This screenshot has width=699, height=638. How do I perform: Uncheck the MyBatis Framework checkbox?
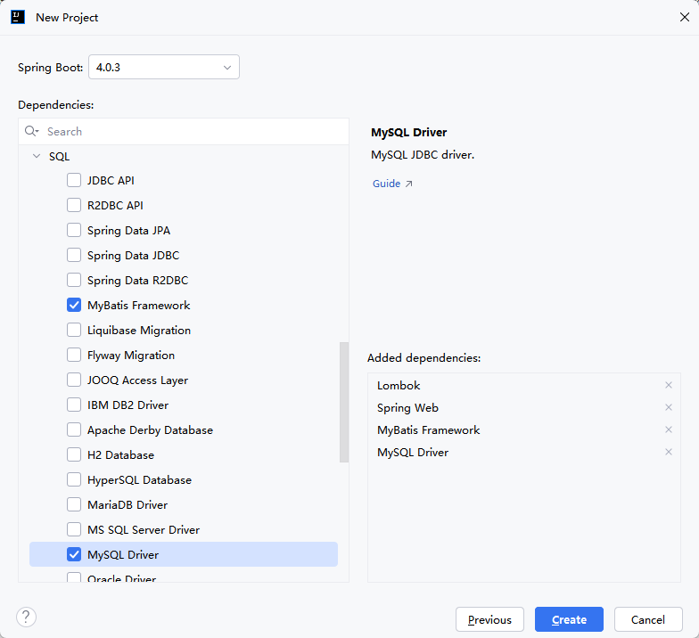[x=74, y=305]
